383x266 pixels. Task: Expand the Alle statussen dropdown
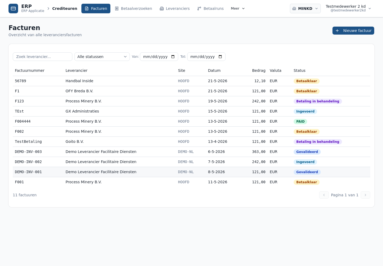[102, 57]
